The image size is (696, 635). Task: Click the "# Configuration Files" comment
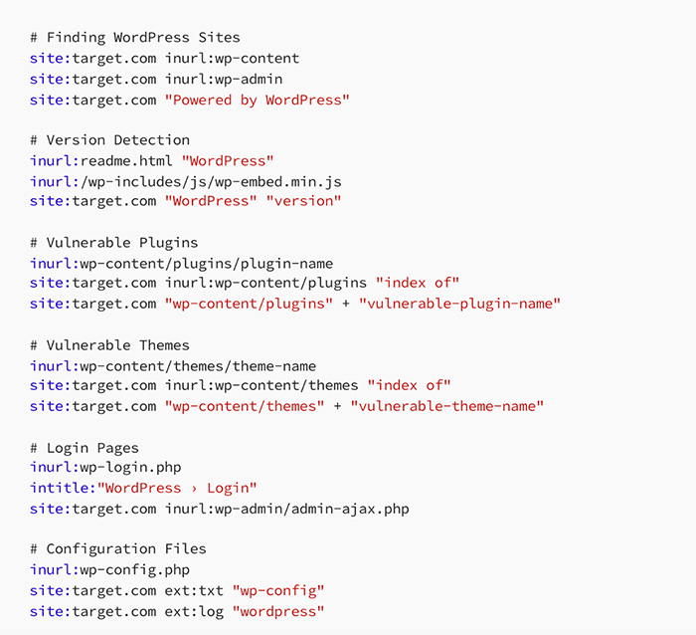click(x=118, y=549)
